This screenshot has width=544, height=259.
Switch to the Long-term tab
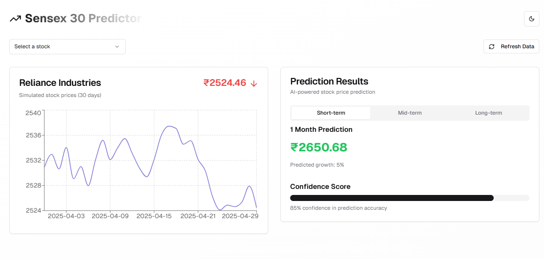point(488,113)
